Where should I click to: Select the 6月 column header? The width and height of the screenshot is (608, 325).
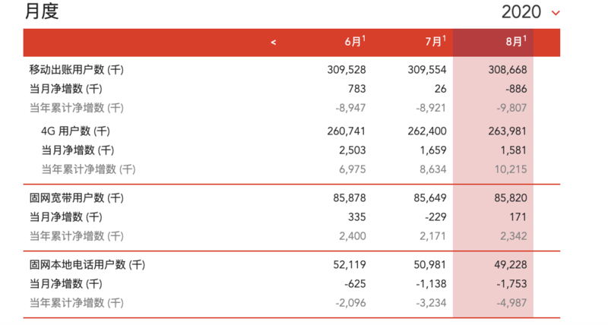pos(354,42)
